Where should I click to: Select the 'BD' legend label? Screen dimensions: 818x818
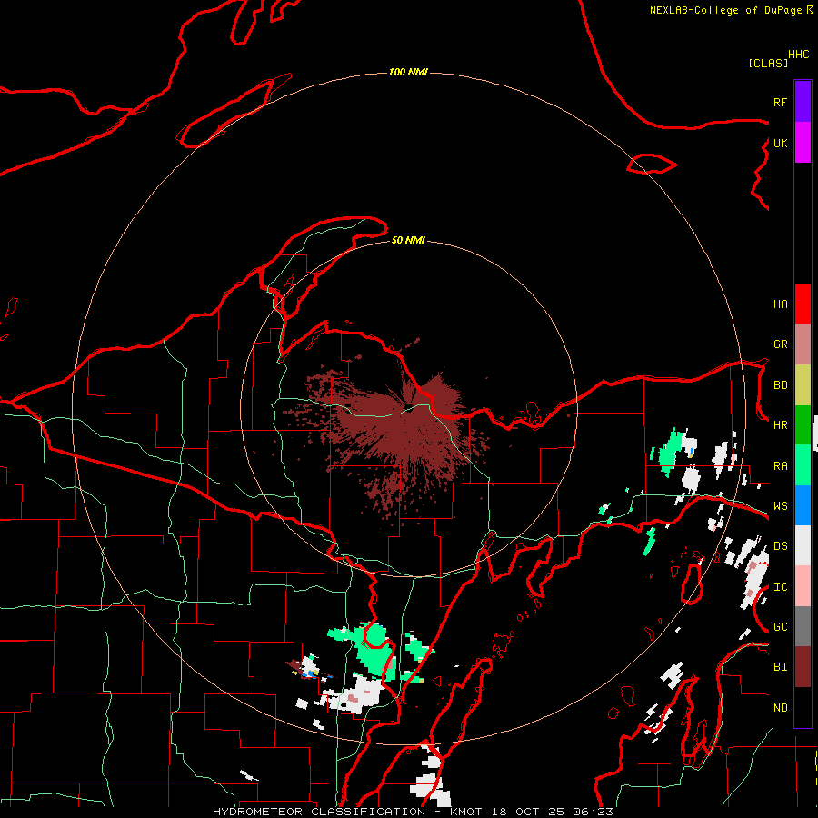coord(780,385)
